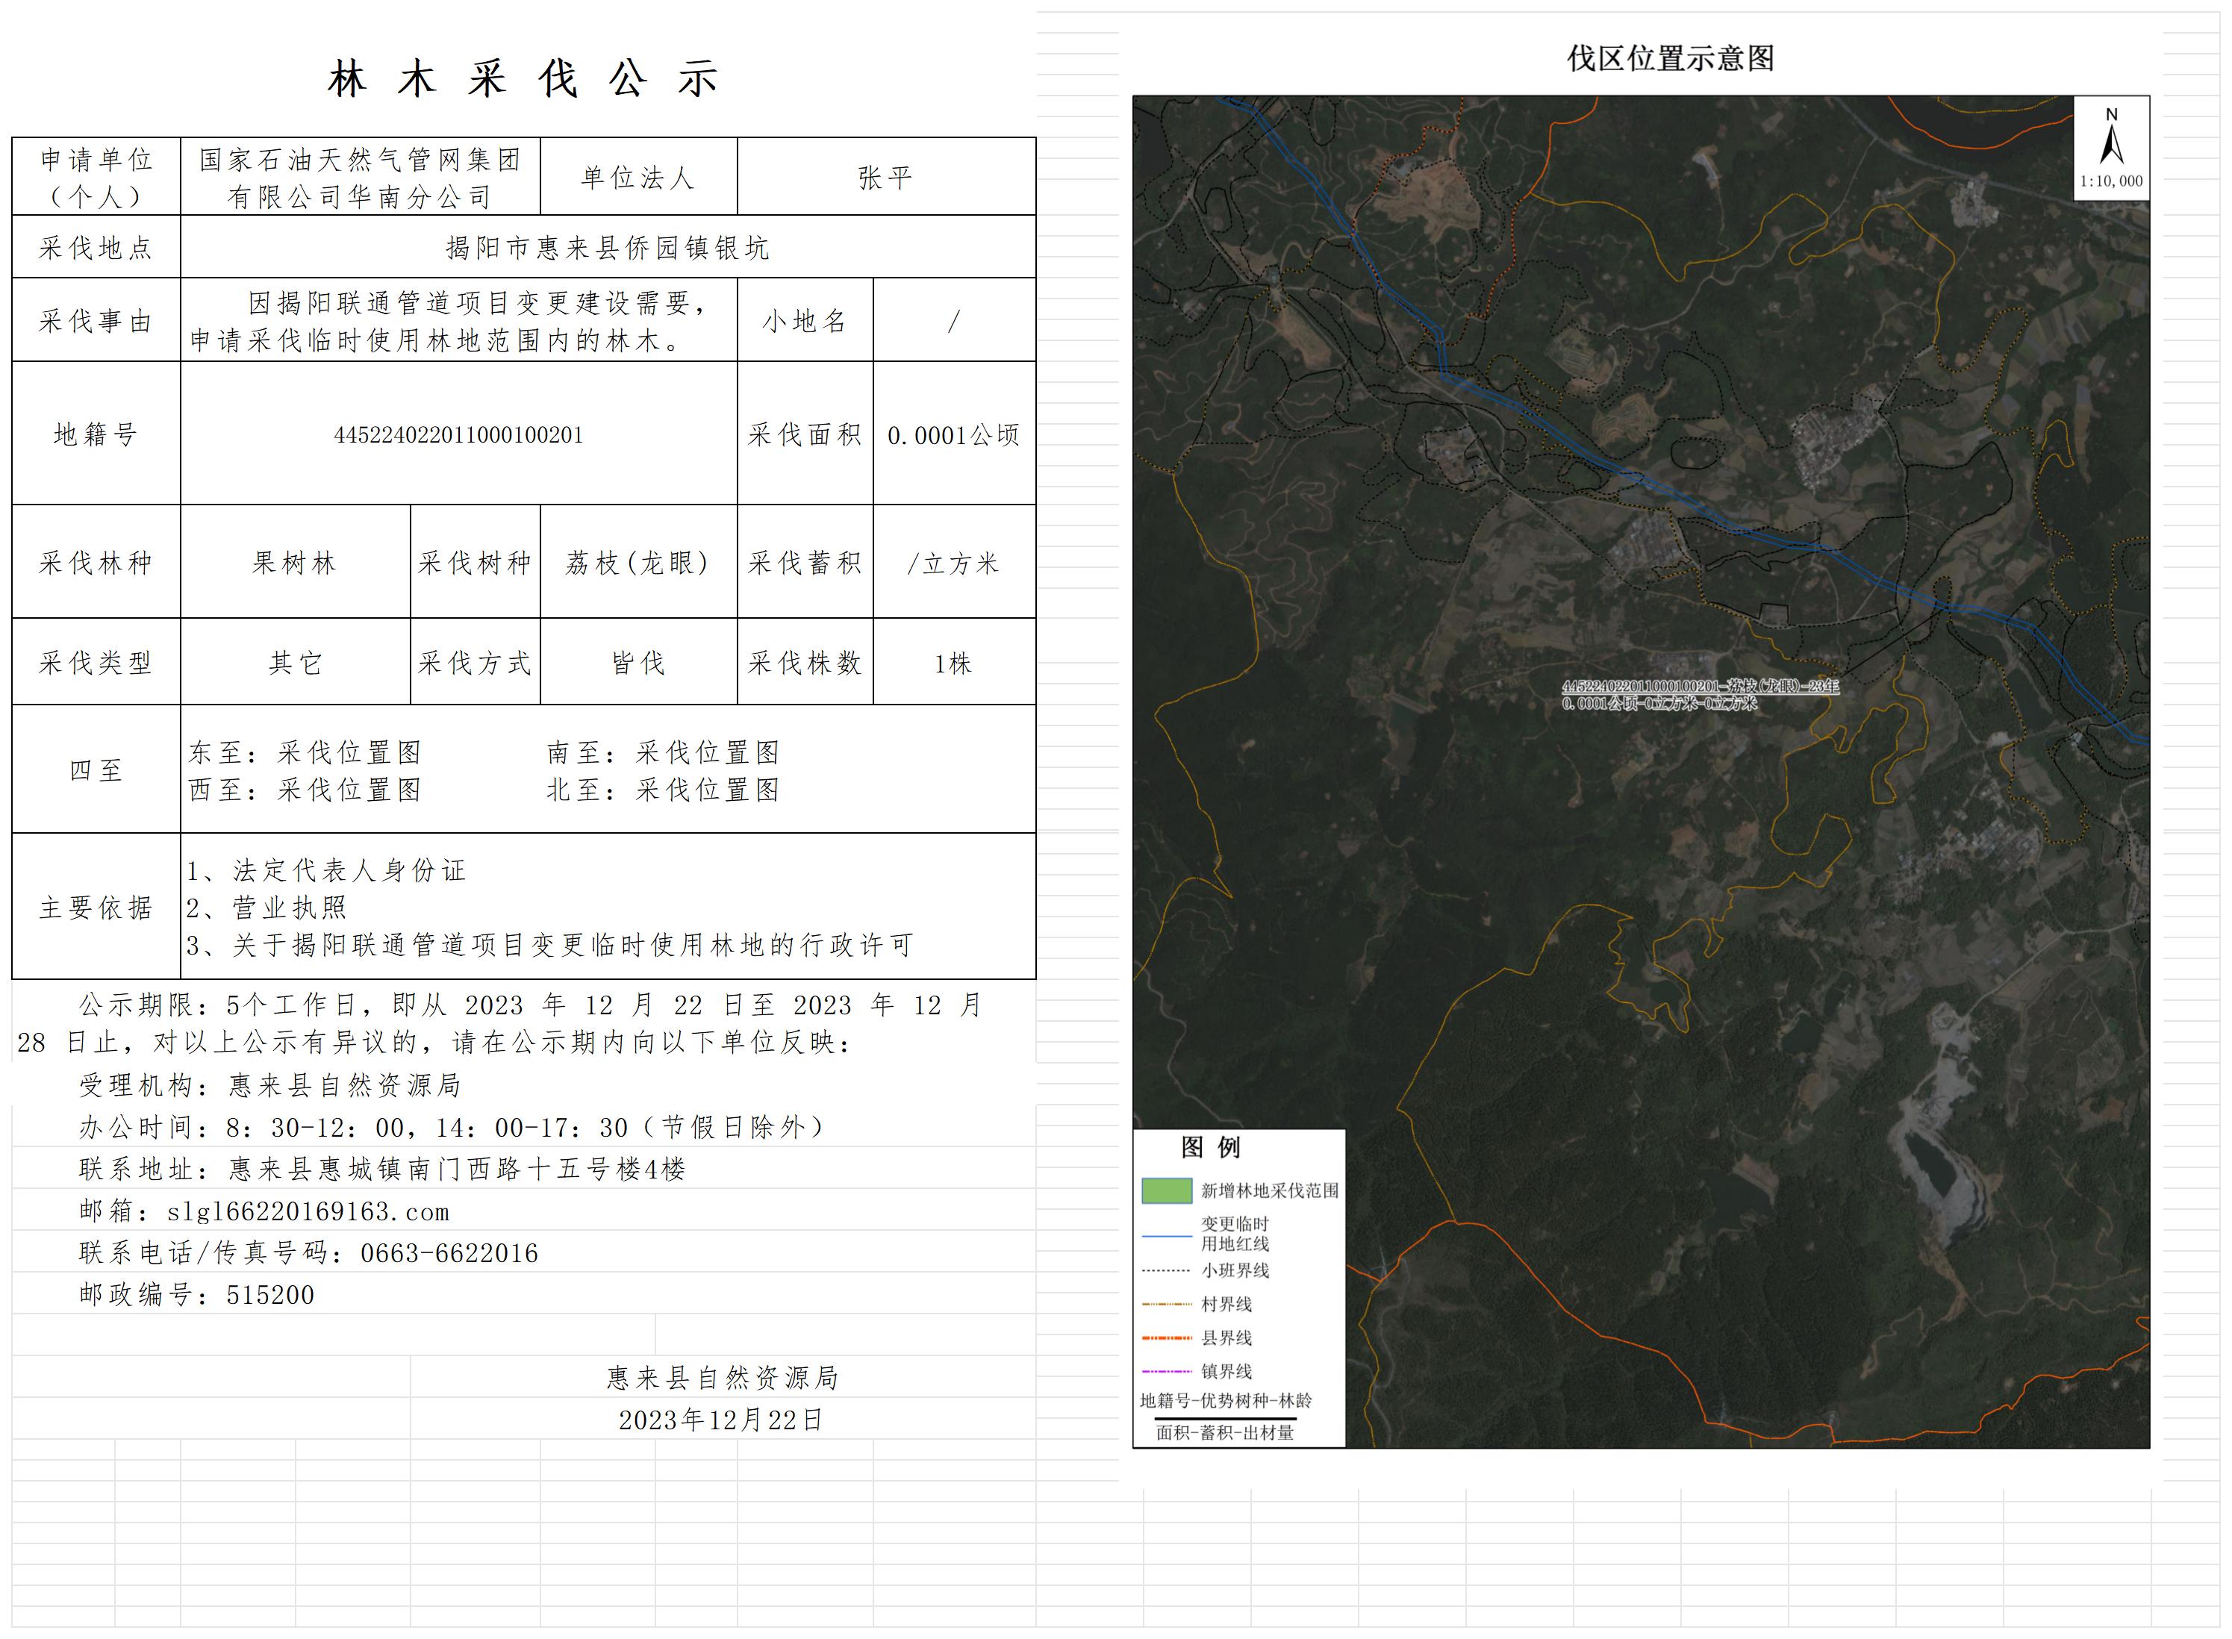Click the dotted 小班界线 legend symbol
This screenshot has height=1639, width=2232.
(x=1166, y=1271)
